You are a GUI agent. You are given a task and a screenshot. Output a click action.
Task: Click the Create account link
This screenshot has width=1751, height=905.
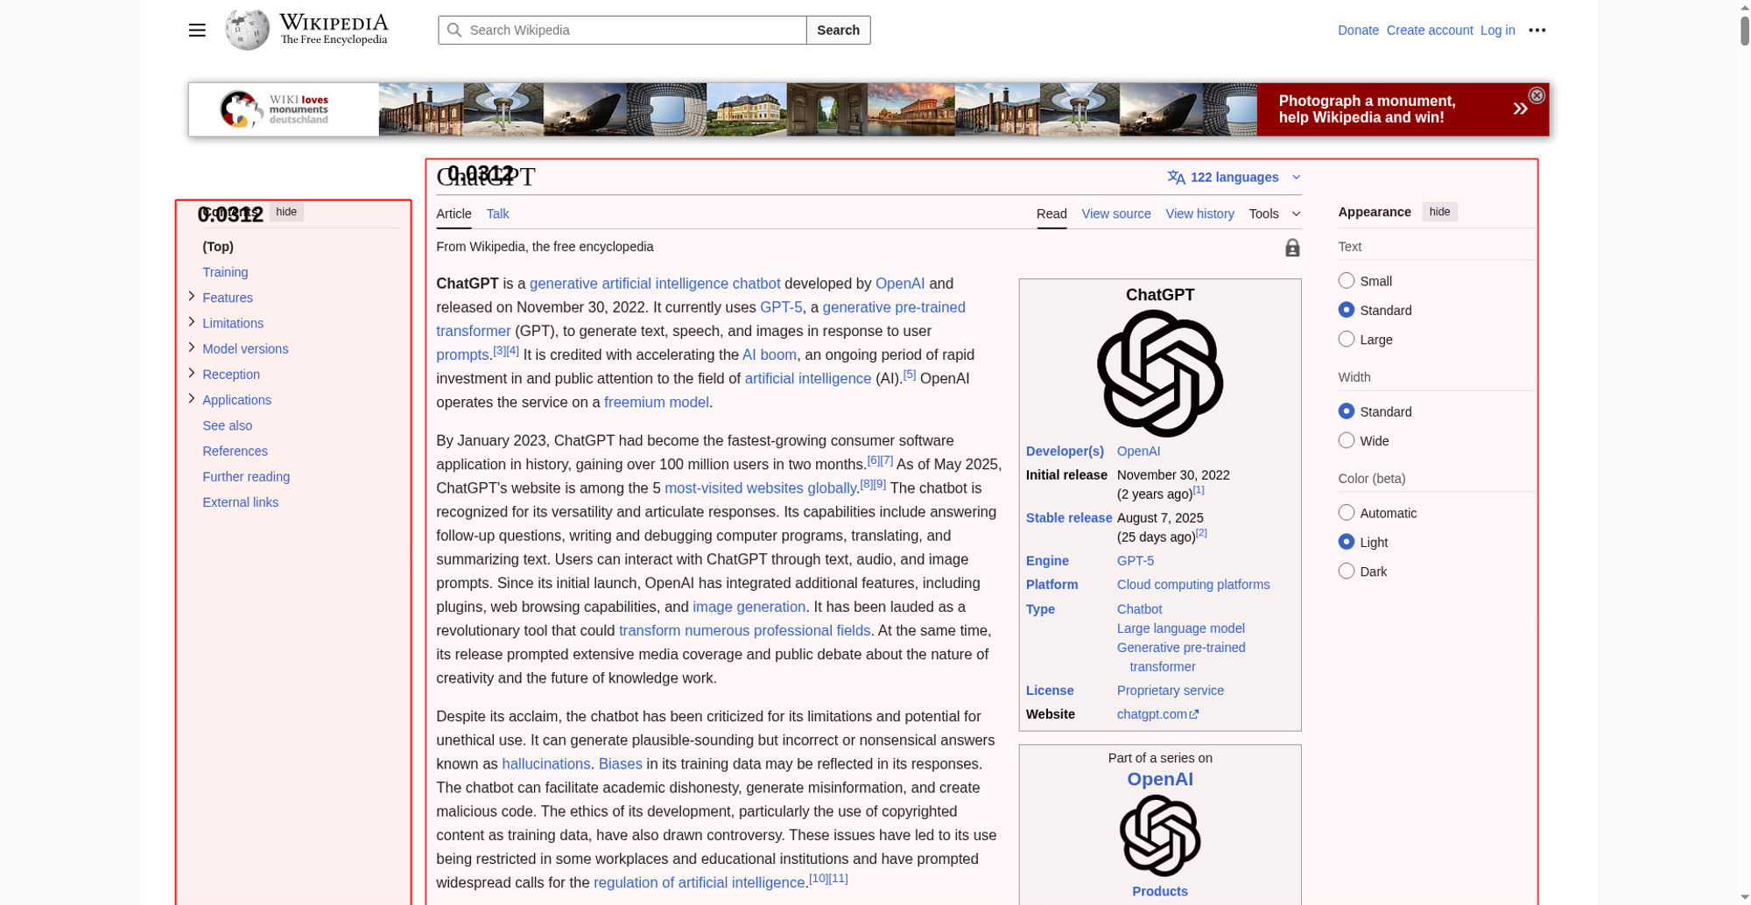coord(1430,30)
